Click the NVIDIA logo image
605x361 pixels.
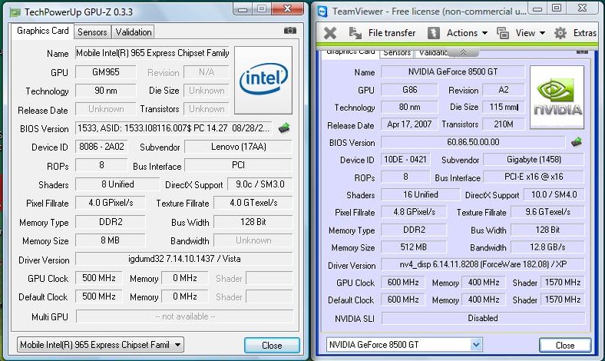click(x=557, y=97)
